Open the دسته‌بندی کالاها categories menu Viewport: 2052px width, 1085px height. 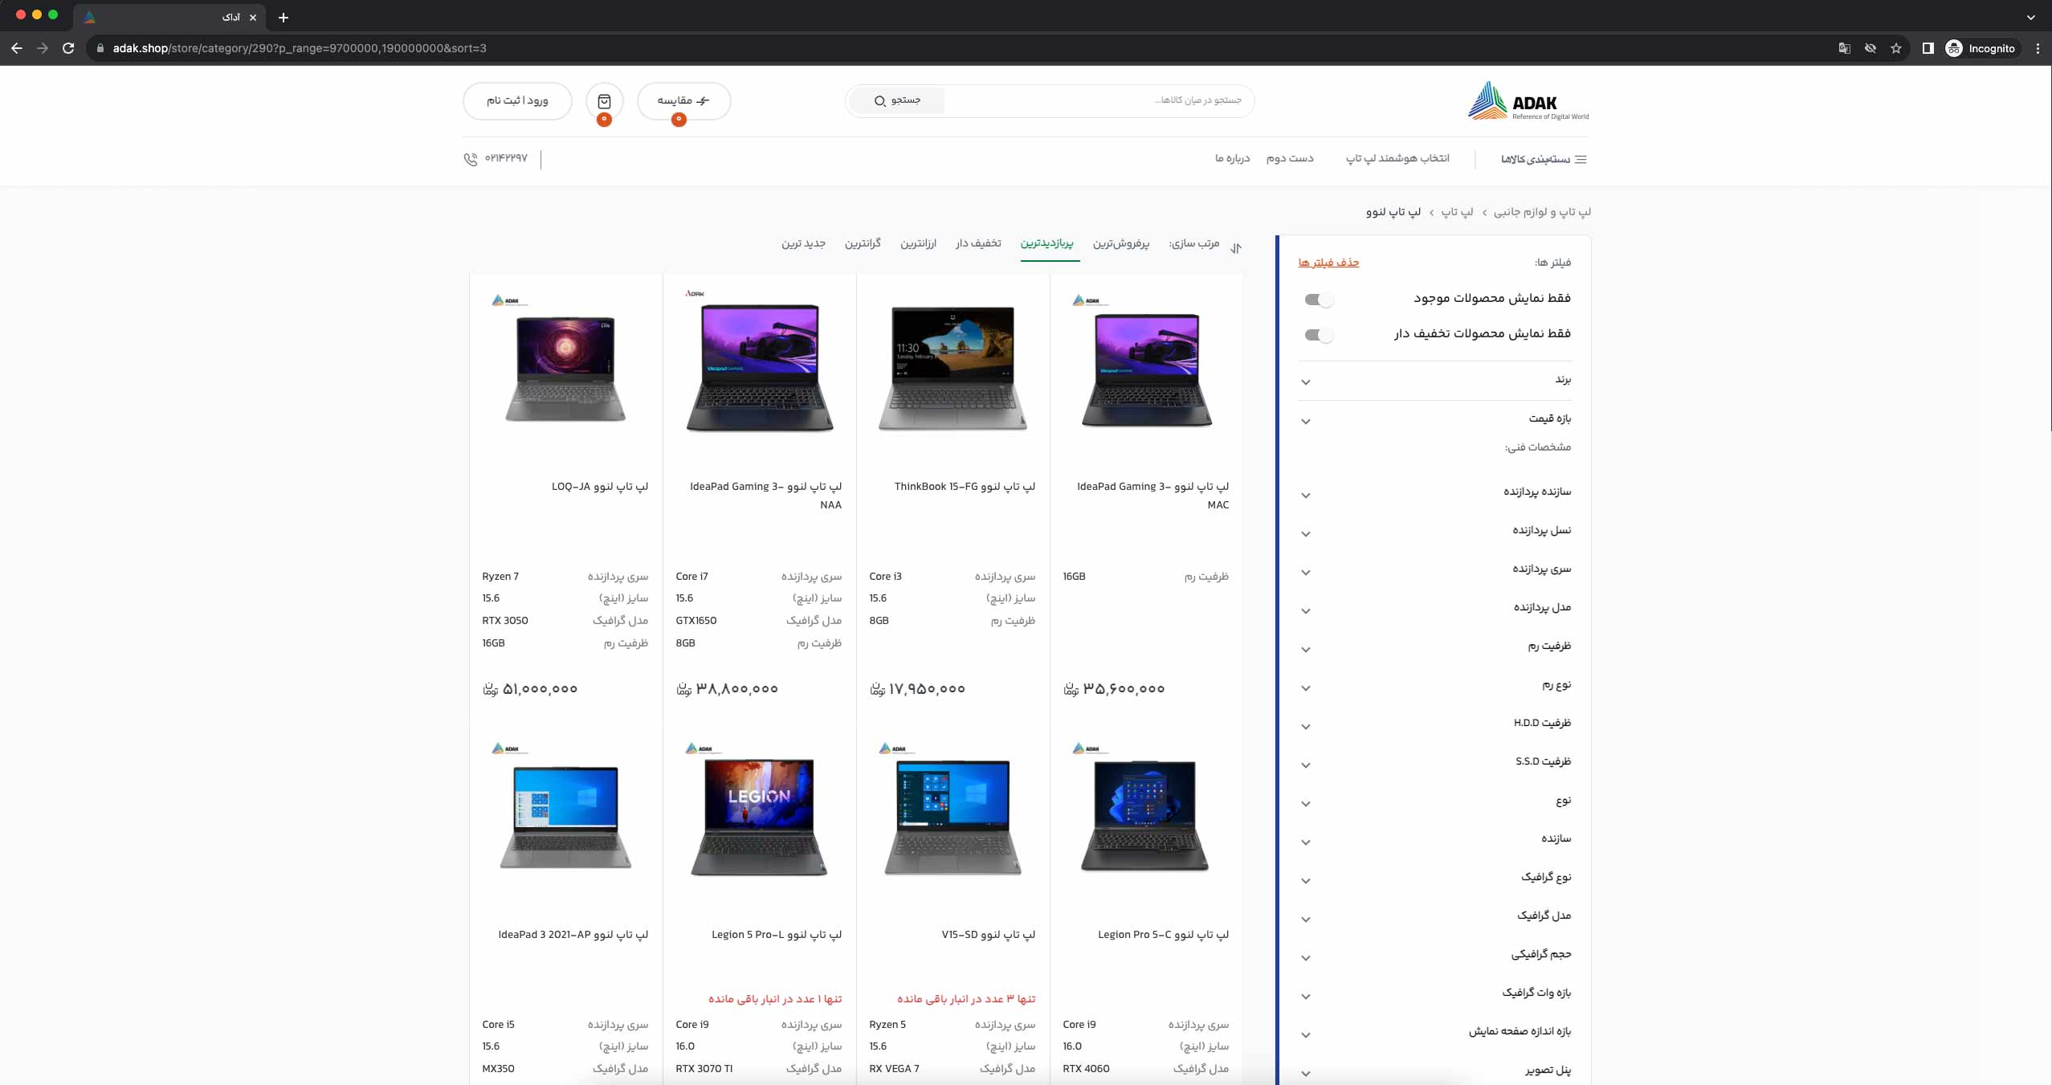[1544, 159]
